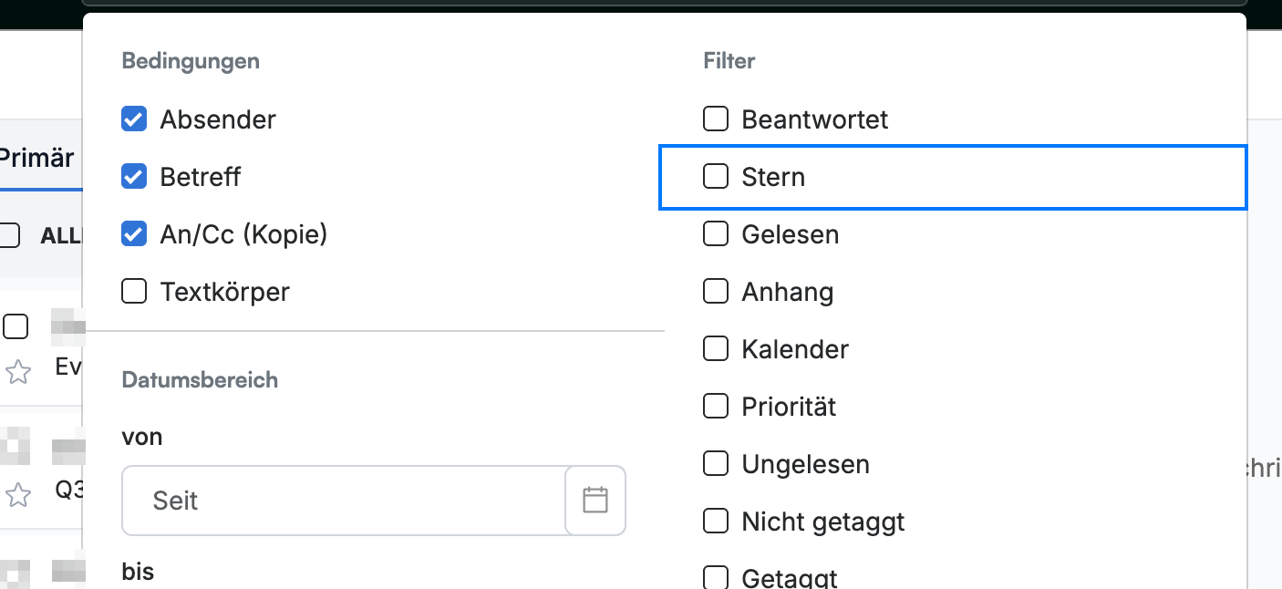This screenshot has width=1282, height=589.
Task: Disable the An/Cc (Kopie) condition
Action: (134, 234)
